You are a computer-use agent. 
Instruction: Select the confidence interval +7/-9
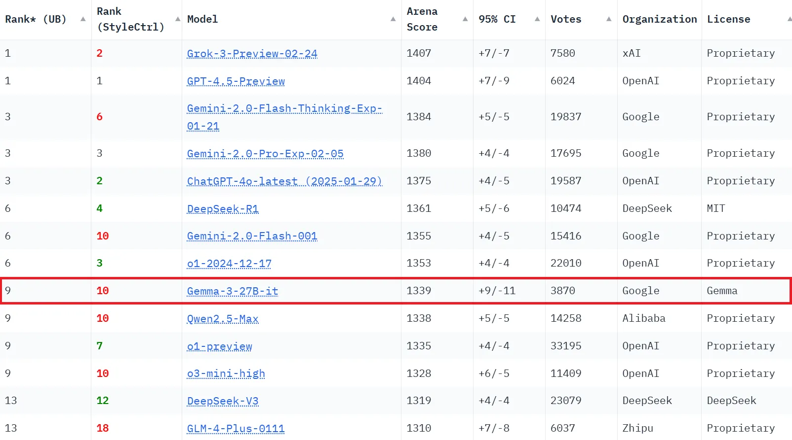[x=494, y=81]
